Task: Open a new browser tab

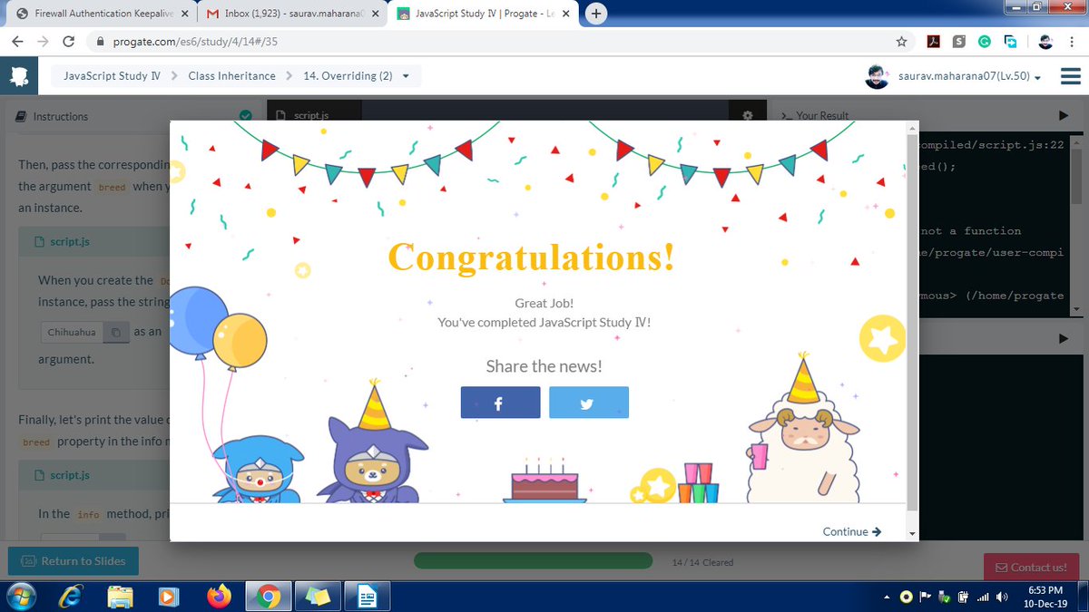Action: tap(596, 14)
